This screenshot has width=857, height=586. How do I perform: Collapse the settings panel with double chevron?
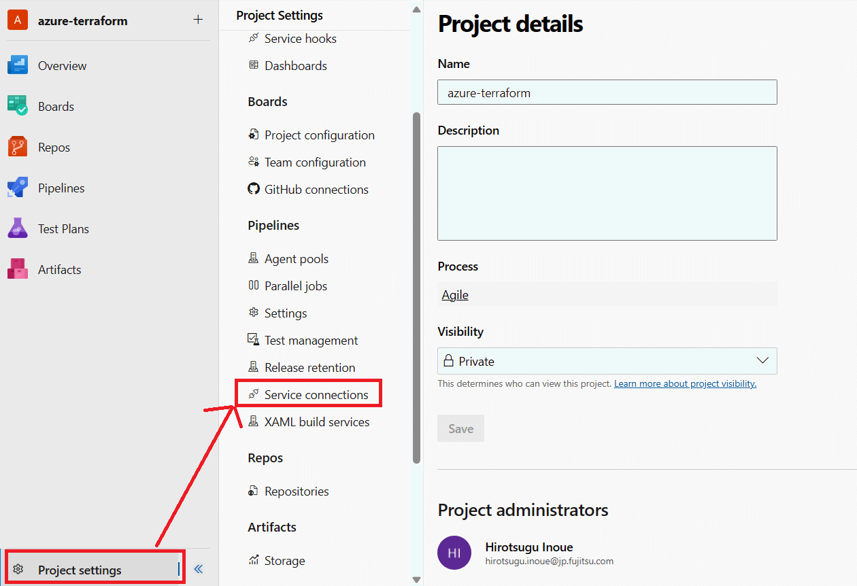pos(199,569)
